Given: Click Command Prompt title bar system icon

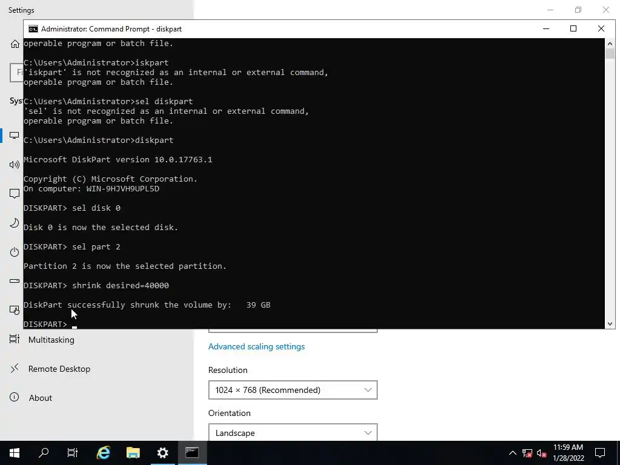Looking at the screenshot, I should 33,29.
